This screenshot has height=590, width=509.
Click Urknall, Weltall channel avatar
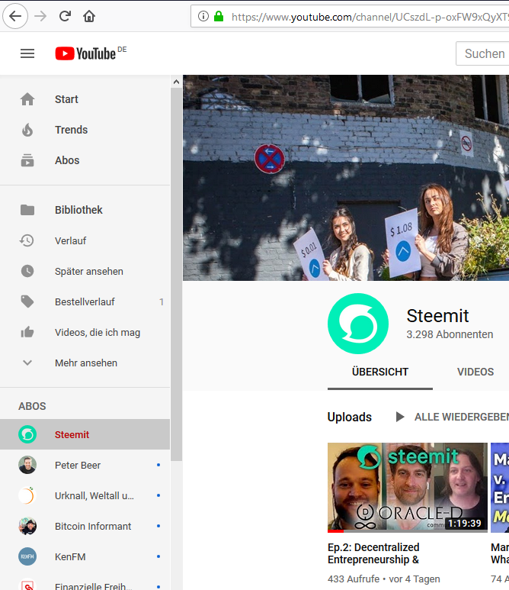pos(27,495)
